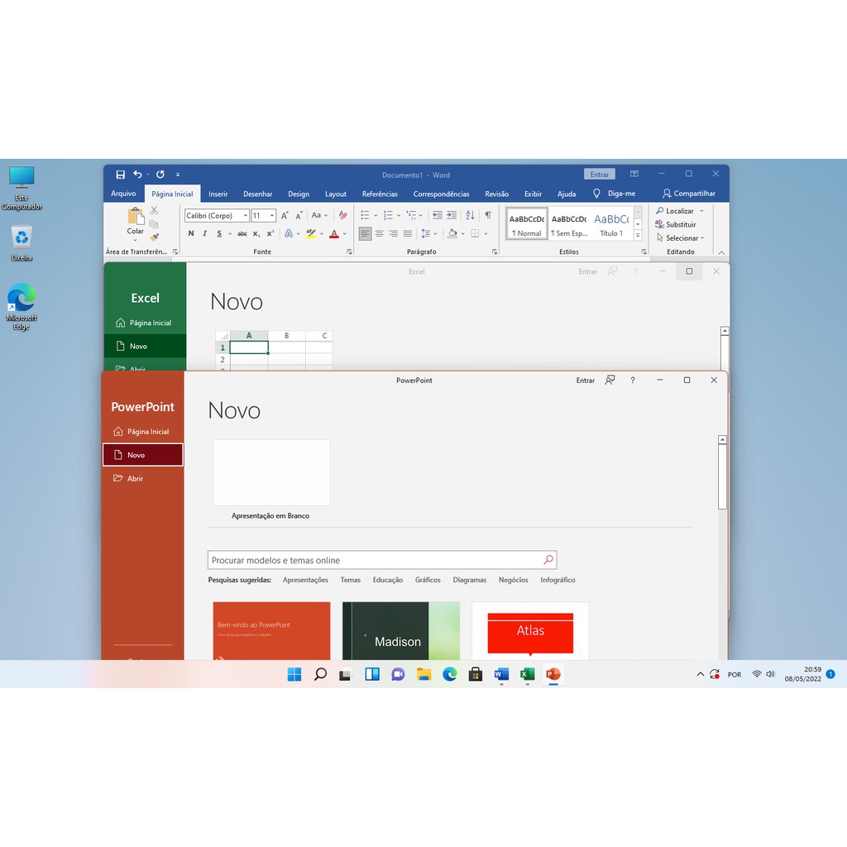The height and width of the screenshot is (847, 847).
Task: Toggle Align Right in Word paragraph group
Action: pos(393,233)
